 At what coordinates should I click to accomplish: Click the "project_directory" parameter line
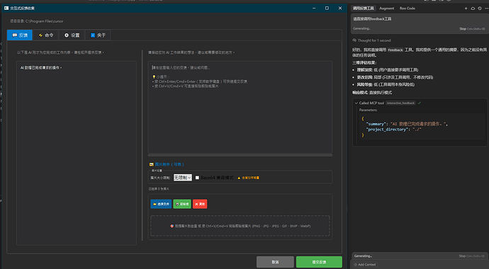point(393,130)
